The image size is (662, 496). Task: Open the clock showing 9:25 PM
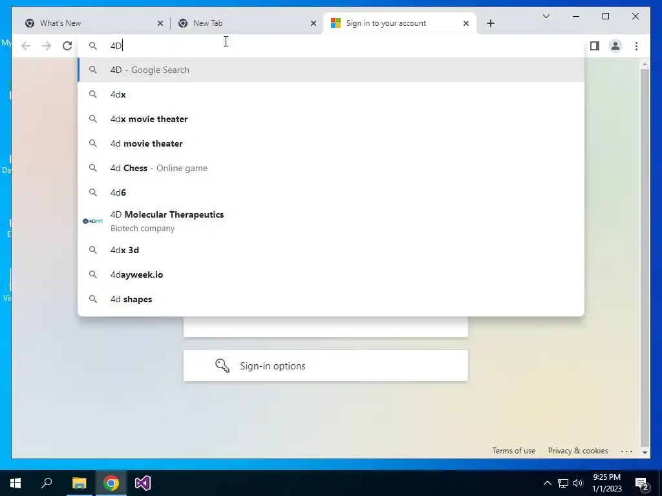(606, 483)
